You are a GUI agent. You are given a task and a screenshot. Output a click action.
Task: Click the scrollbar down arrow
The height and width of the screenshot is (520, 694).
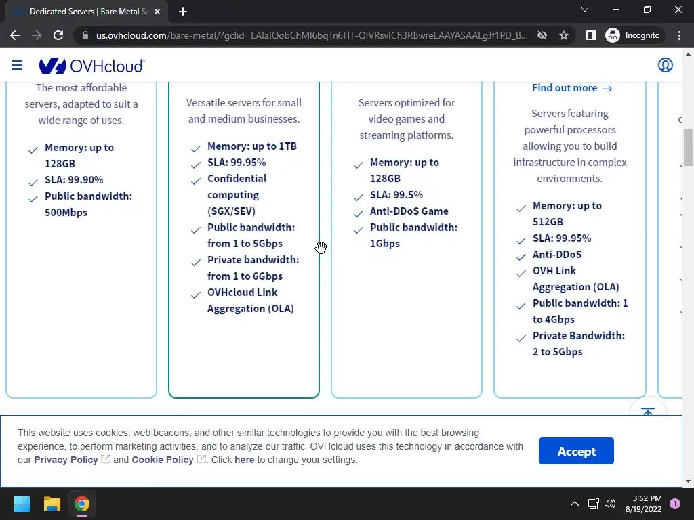click(688, 481)
